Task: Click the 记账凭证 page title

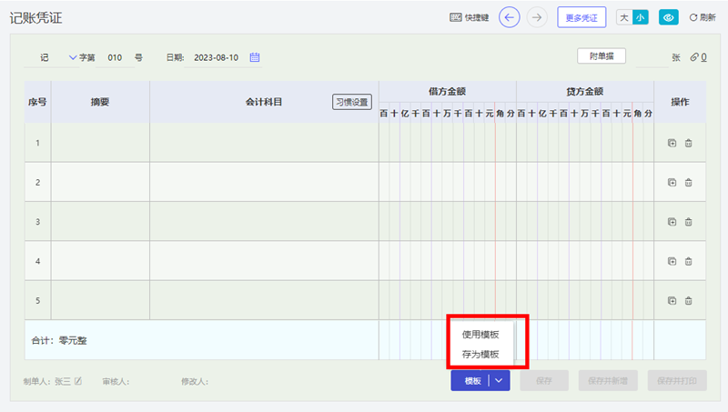Action: point(35,18)
